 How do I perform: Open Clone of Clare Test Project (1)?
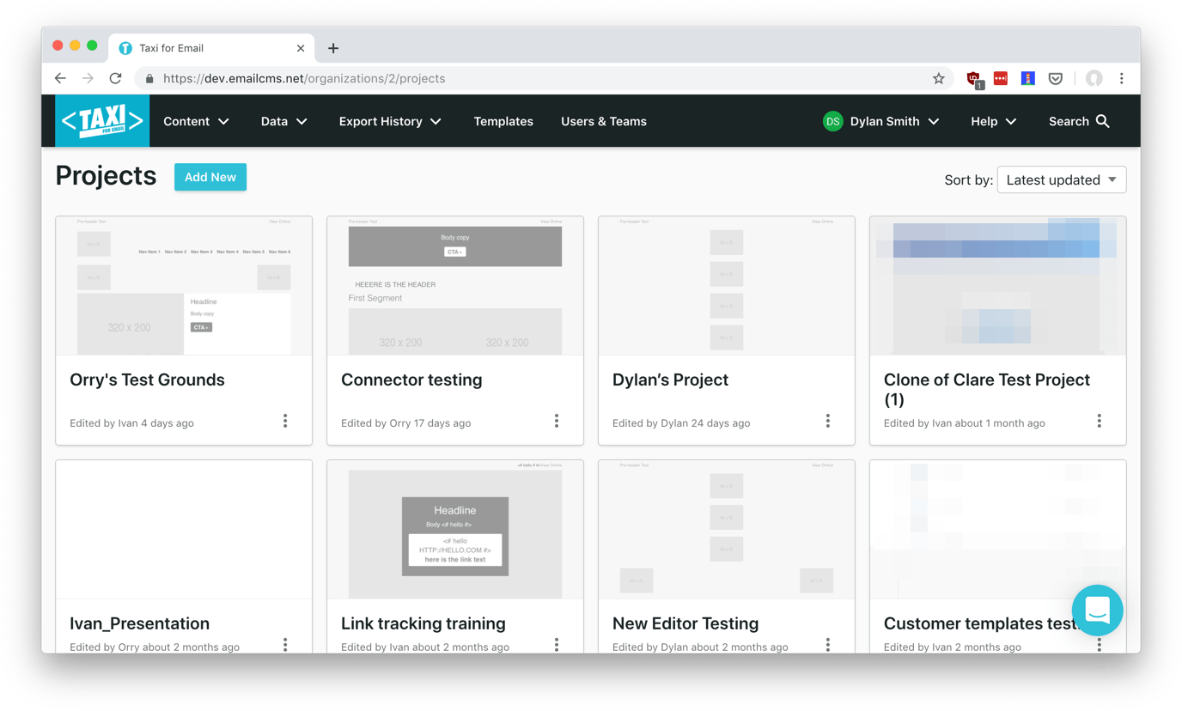pyautogui.click(x=987, y=389)
